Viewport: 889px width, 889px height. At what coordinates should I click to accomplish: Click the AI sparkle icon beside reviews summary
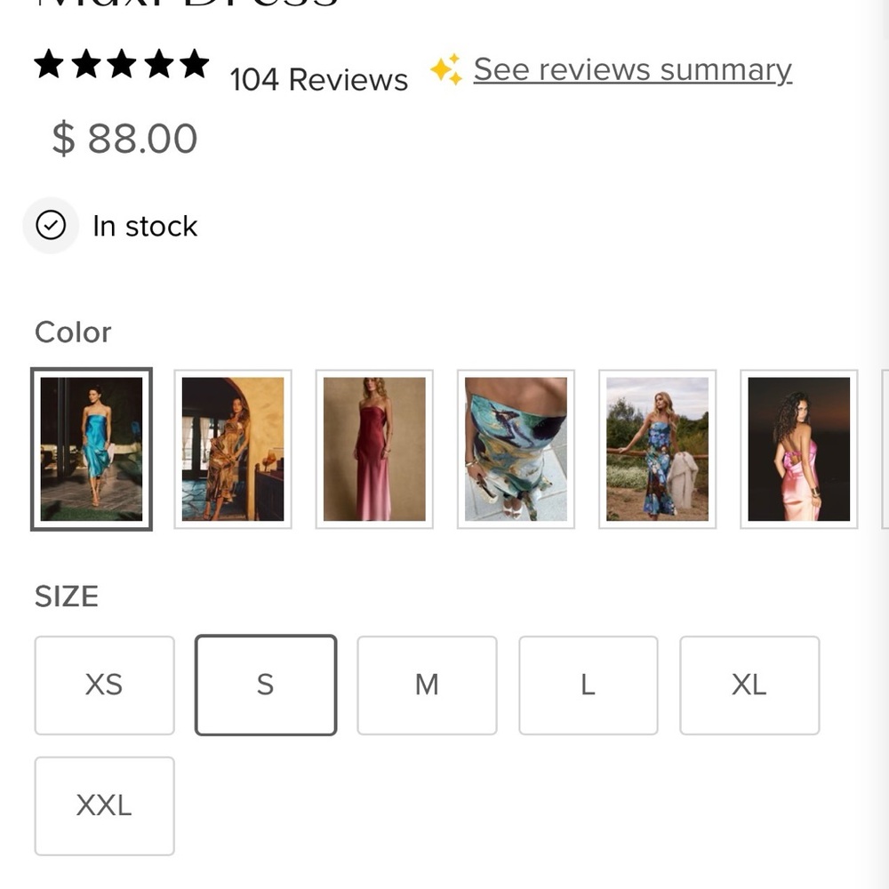446,69
